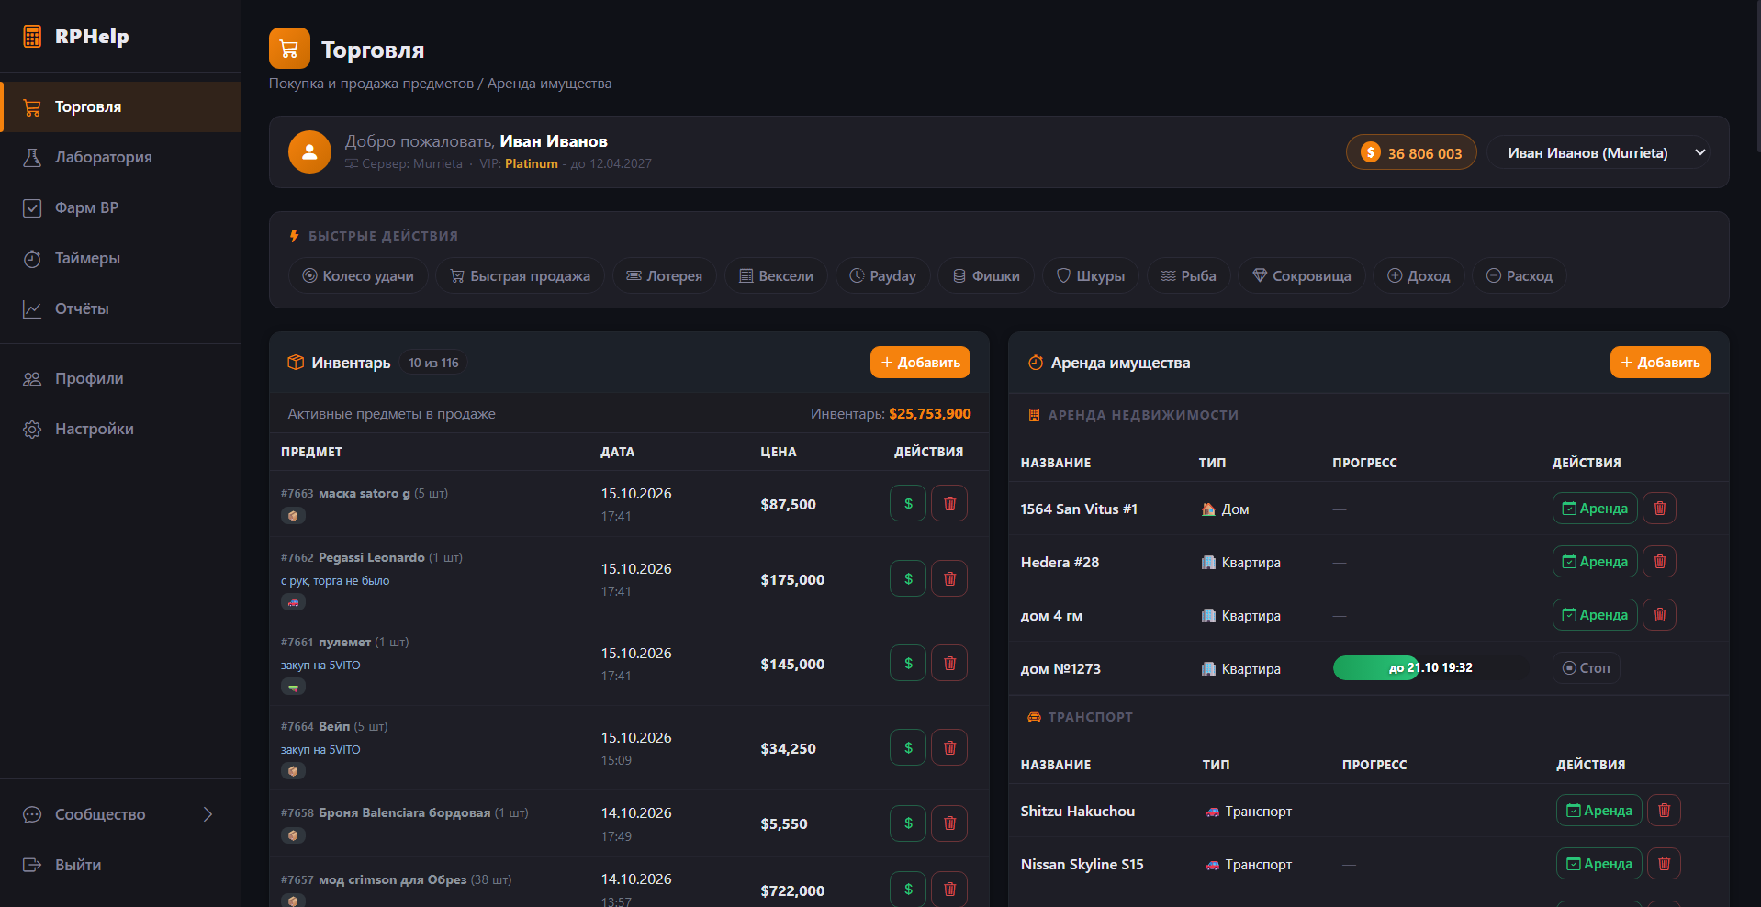This screenshot has height=907, width=1761.
Task: Click dollar icon for Броня Balenciara
Action: click(x=908, y=823)
